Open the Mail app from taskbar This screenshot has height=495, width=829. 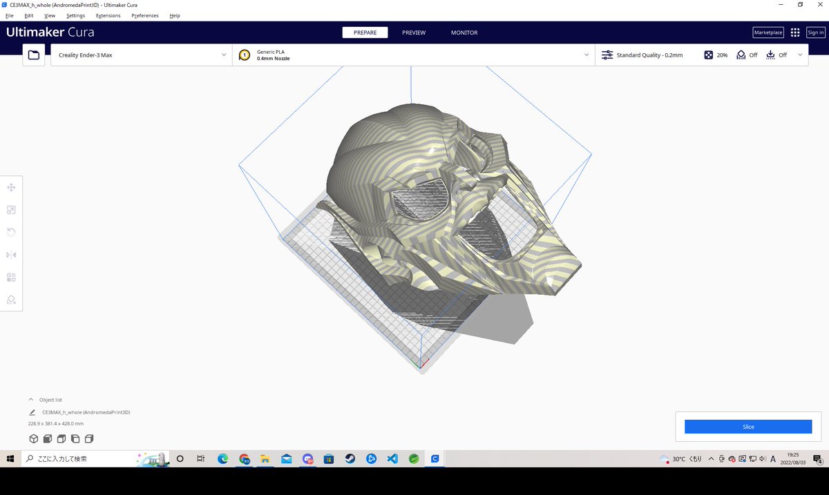click(x=286, y=458)
